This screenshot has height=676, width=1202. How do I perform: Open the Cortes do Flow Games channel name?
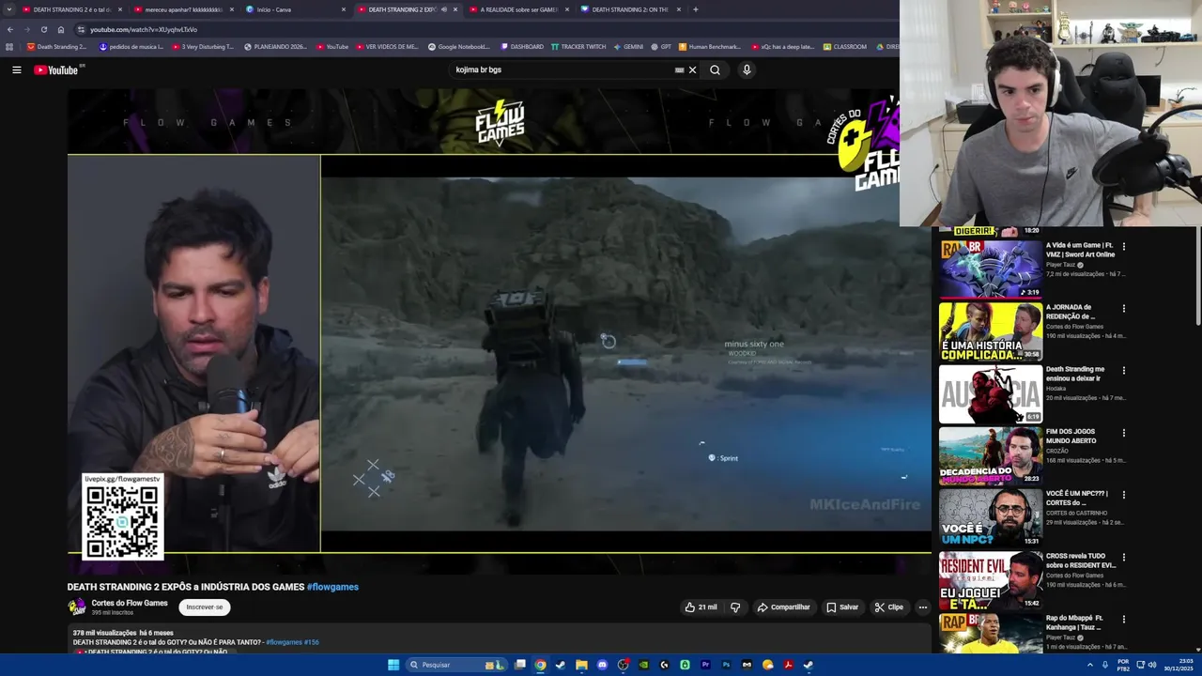pos(130,603)
